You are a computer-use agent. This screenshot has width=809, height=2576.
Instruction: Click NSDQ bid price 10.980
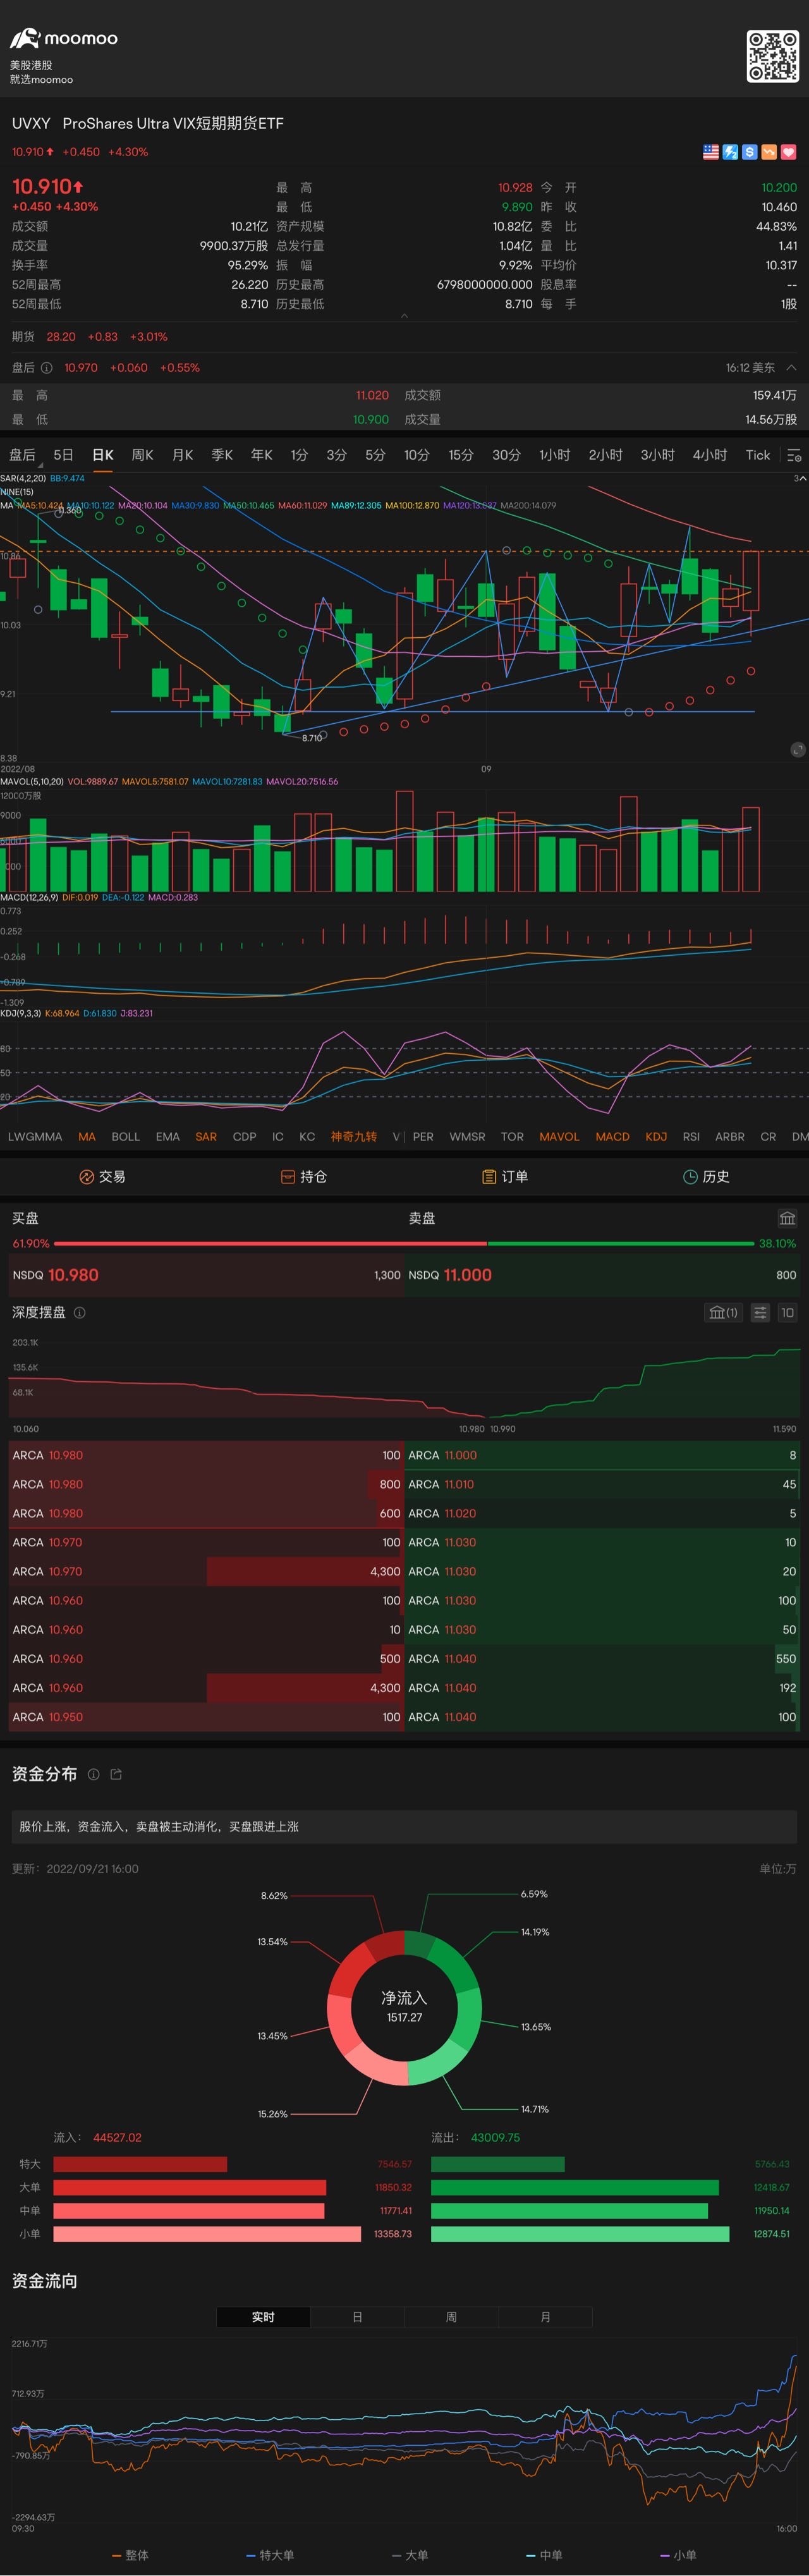[73, 1275]
